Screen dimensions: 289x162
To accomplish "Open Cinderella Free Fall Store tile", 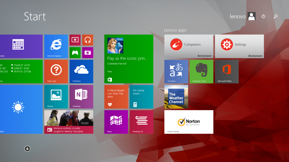I will (x=129, y=59).
